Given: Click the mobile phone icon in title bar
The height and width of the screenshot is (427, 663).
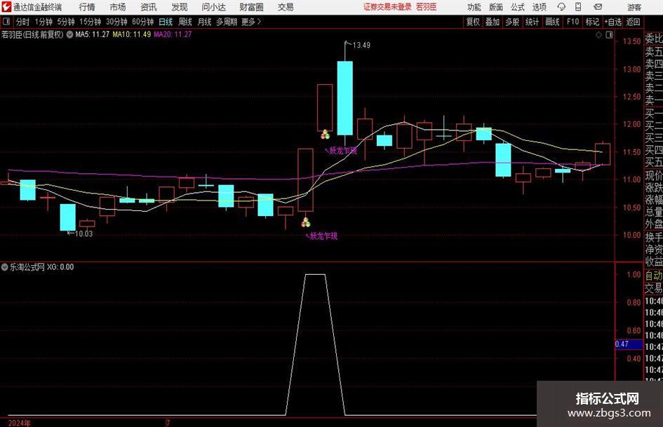Looking at the screenshot, I should 578,7.
